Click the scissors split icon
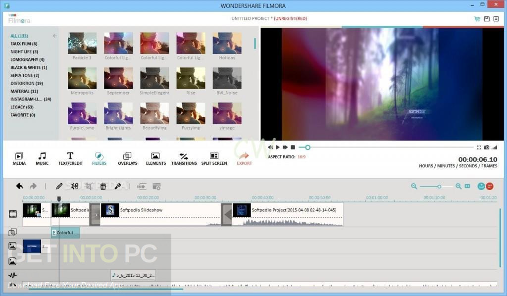 click(x=75, y=186)
